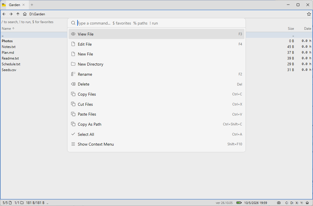This screenshot has height=206, width=313.
Task: Select the Photos folder
Action: click(x=7, y=41)
